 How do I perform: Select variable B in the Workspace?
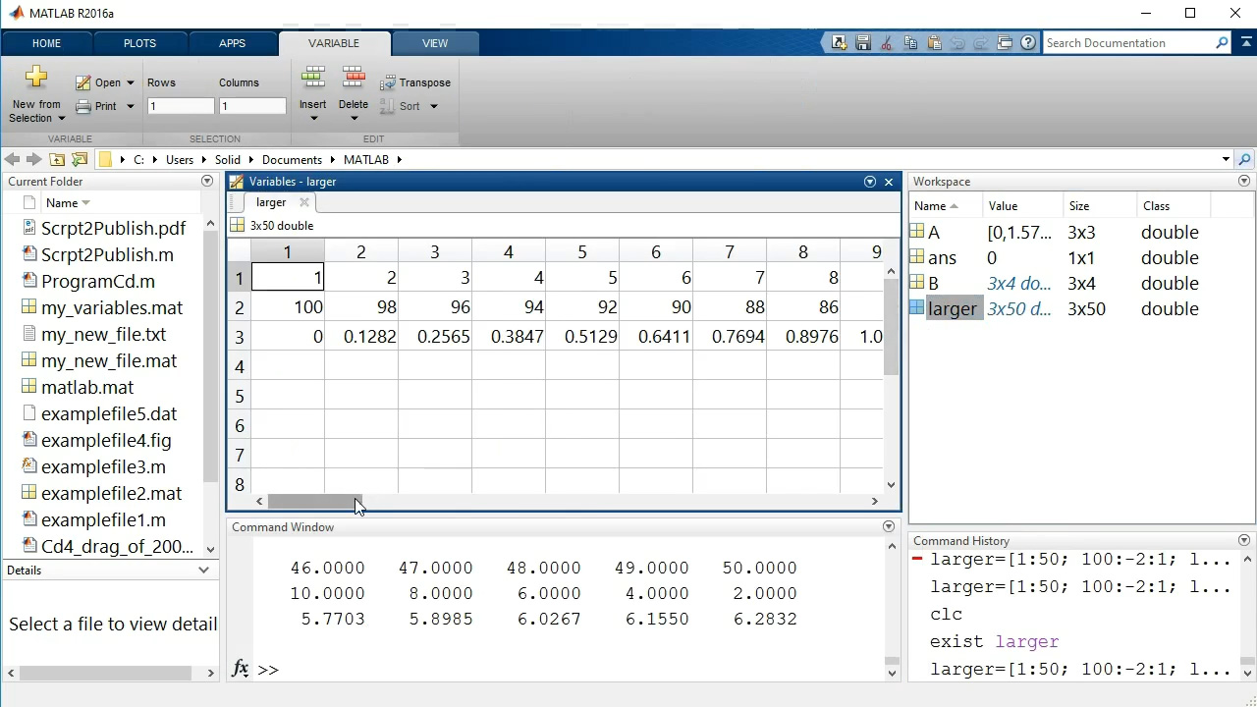pos(934,284)
